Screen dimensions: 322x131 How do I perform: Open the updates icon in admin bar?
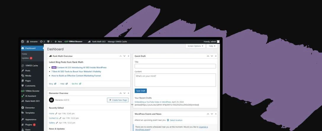(x=41, y=42)
